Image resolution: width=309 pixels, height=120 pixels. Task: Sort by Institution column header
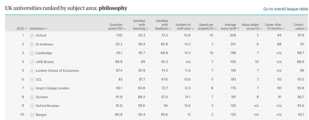(39, 29)
